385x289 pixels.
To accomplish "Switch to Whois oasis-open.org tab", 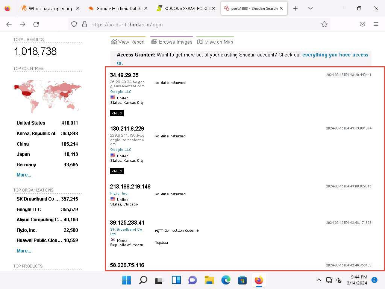I will 50,9.
